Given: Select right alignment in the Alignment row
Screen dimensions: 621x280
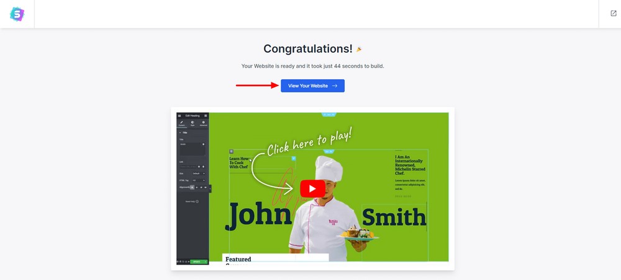Looking at the screenshot, I should tap(201, 187).
